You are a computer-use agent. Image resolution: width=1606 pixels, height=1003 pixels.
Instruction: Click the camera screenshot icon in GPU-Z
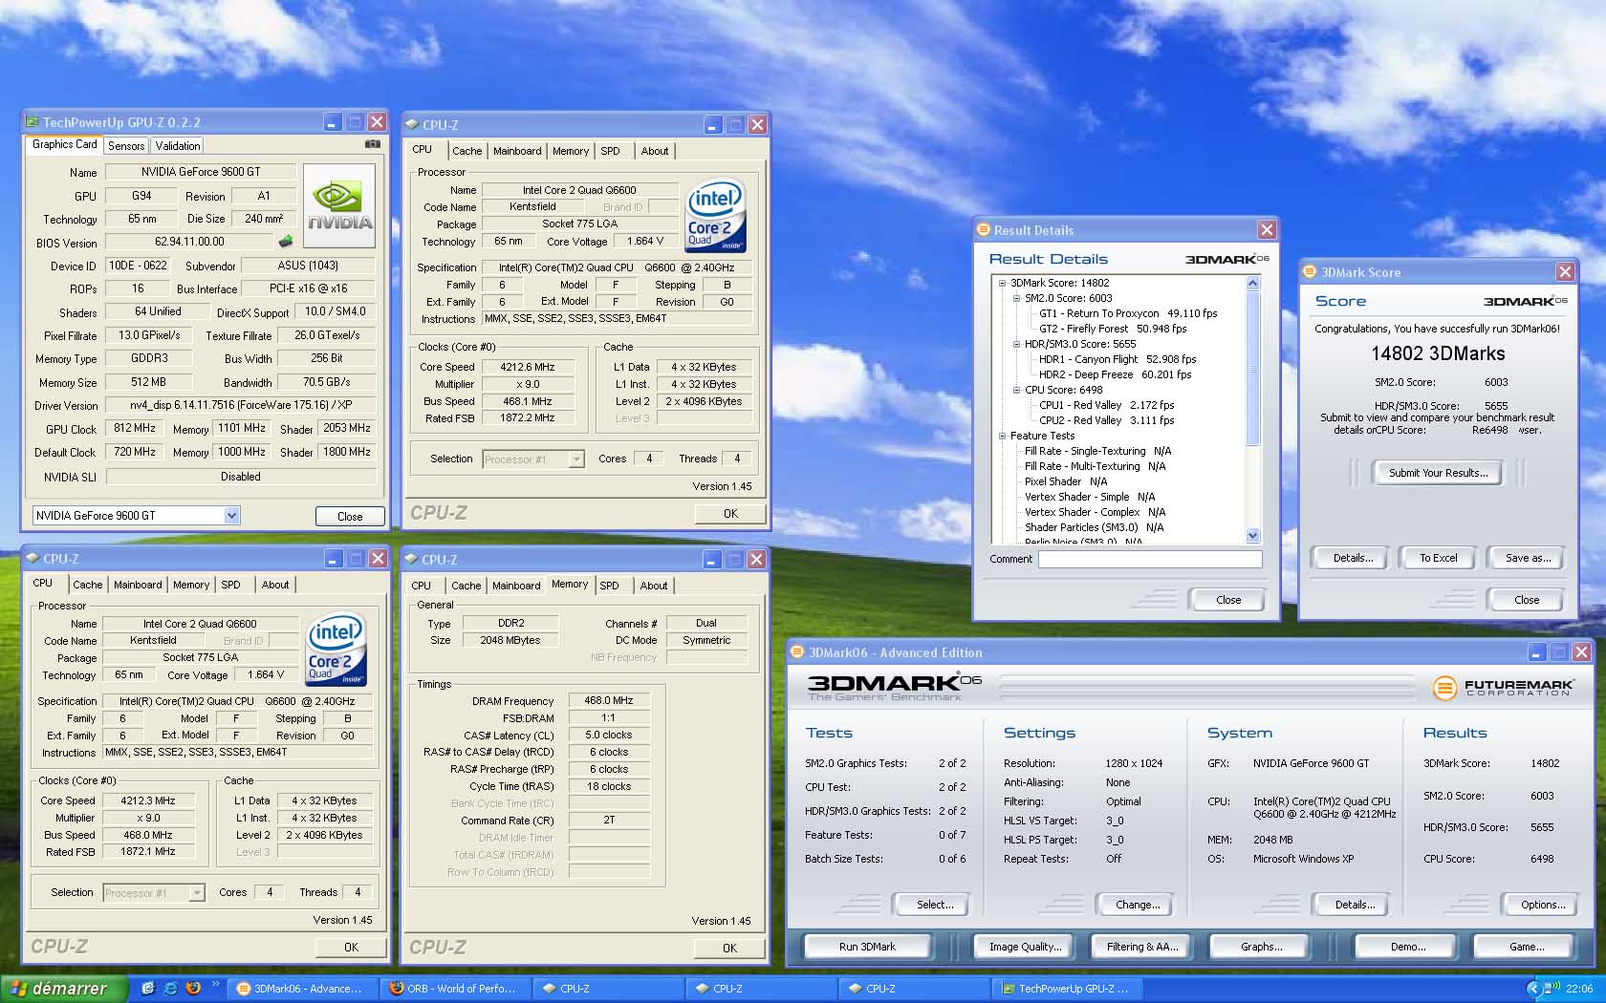[x=372, y=144]
